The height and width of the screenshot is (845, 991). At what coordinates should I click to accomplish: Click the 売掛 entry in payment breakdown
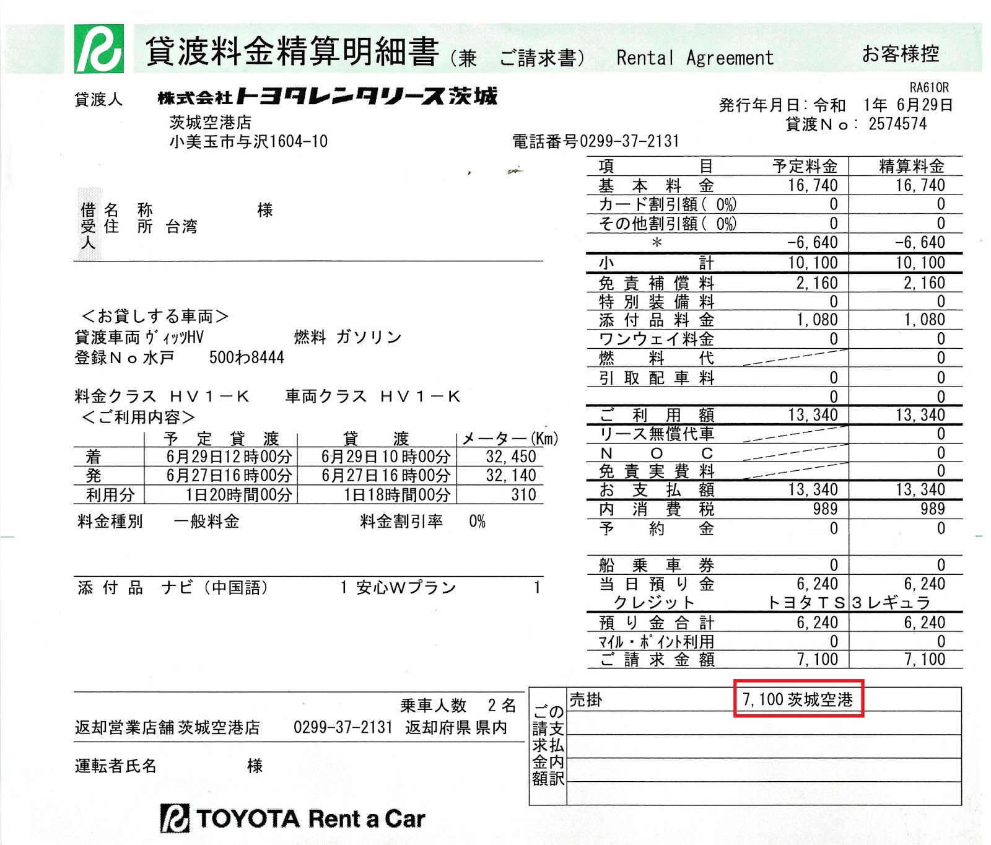(x=586, y=700)
